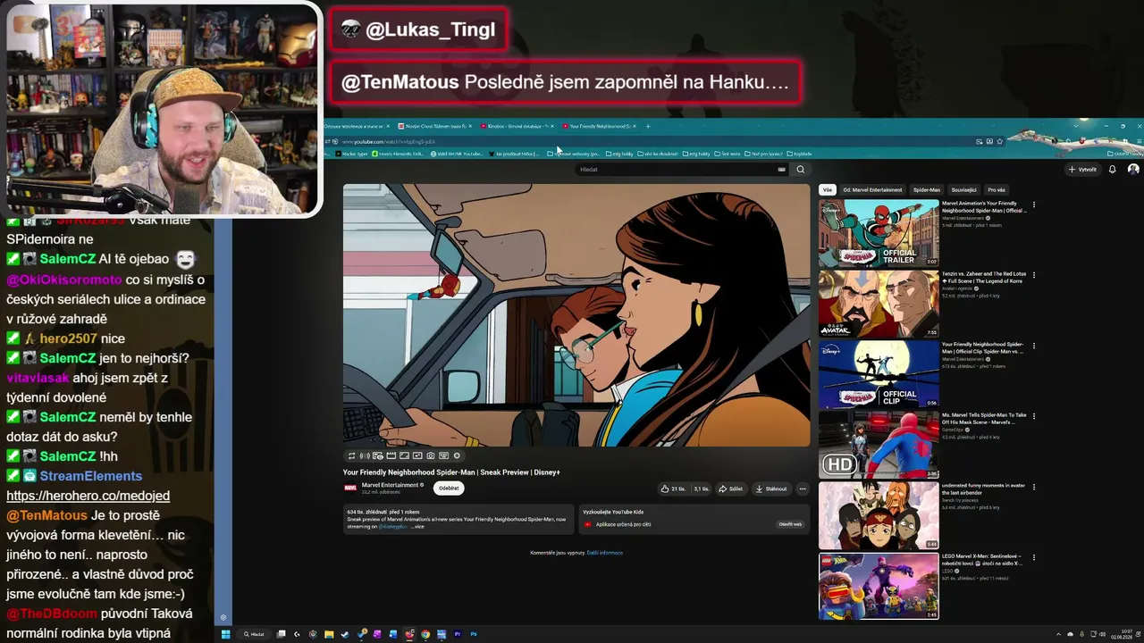Select the 'Od: Marvel Entertainment' filter chip
The image size is (1144, 643).
click(x=872, y=189)
